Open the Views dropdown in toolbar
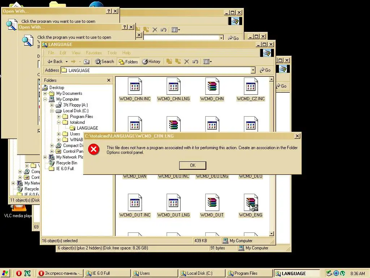 [207, 62]
